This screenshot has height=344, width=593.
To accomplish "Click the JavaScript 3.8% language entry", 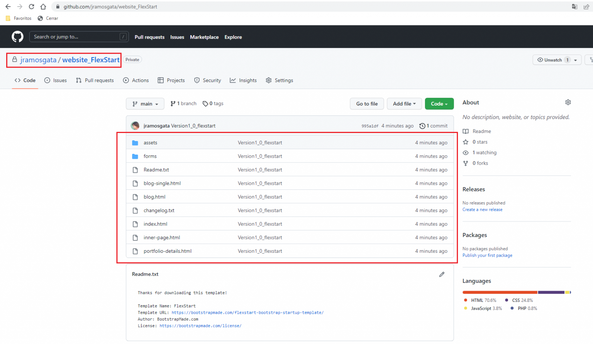I will [483, 308].
